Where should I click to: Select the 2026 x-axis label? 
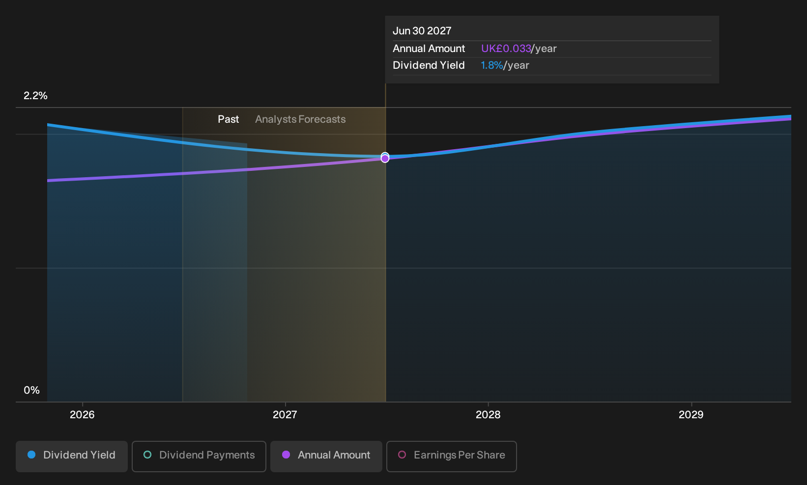(x=82, y=415)
